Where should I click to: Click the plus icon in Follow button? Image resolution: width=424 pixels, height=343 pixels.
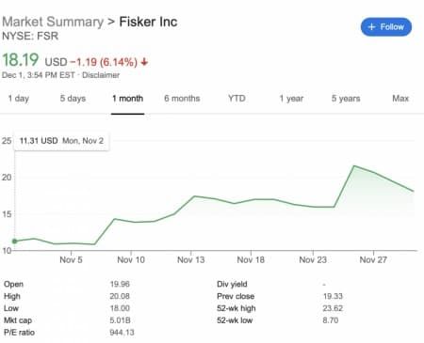coord(371,27)
